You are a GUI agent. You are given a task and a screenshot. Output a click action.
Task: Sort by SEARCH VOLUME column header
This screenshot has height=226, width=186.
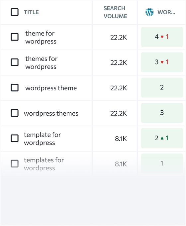(x=115, y=12)
